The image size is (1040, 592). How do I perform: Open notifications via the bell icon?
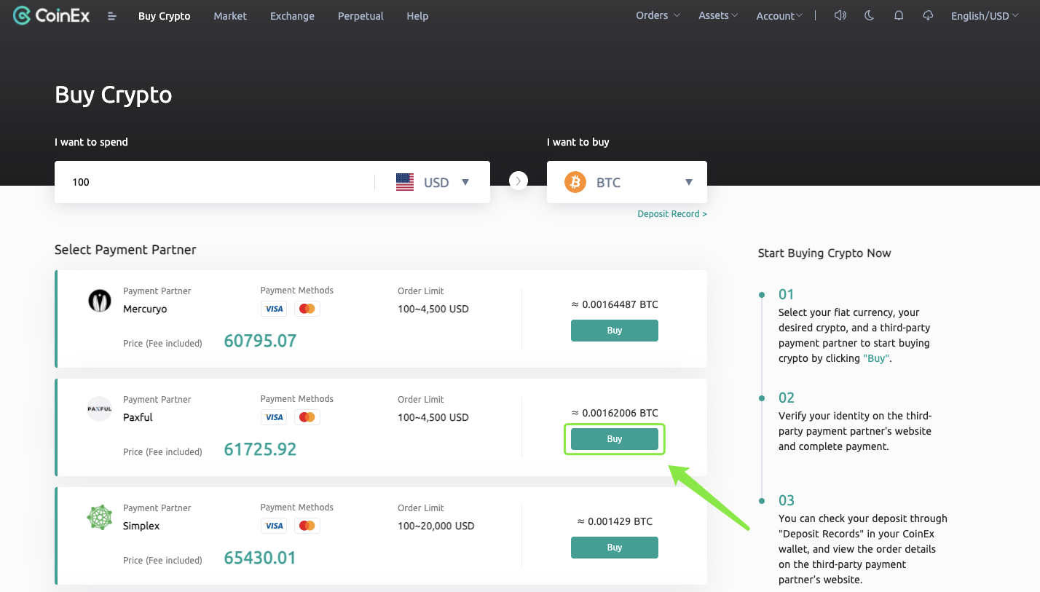click(898, 15)
